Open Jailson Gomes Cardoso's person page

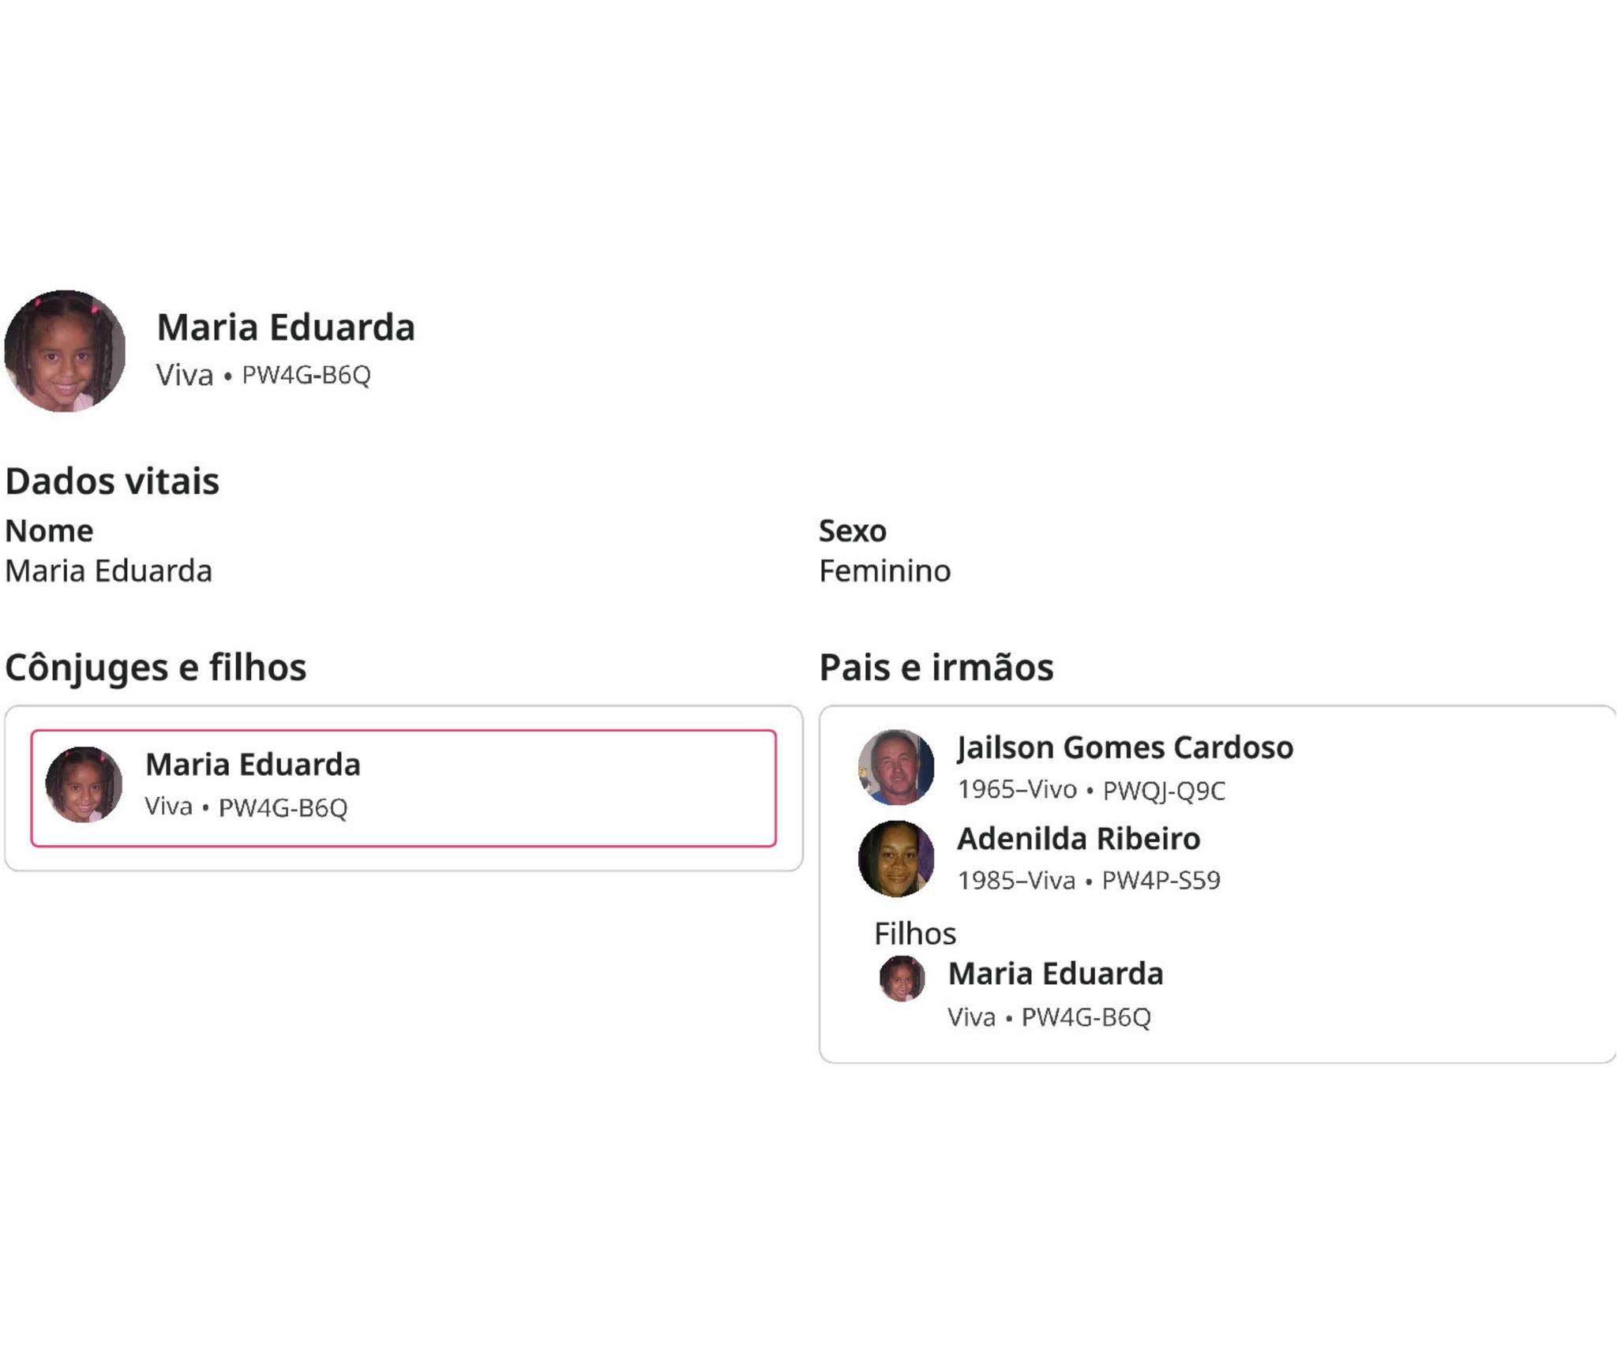point(1124,747)
